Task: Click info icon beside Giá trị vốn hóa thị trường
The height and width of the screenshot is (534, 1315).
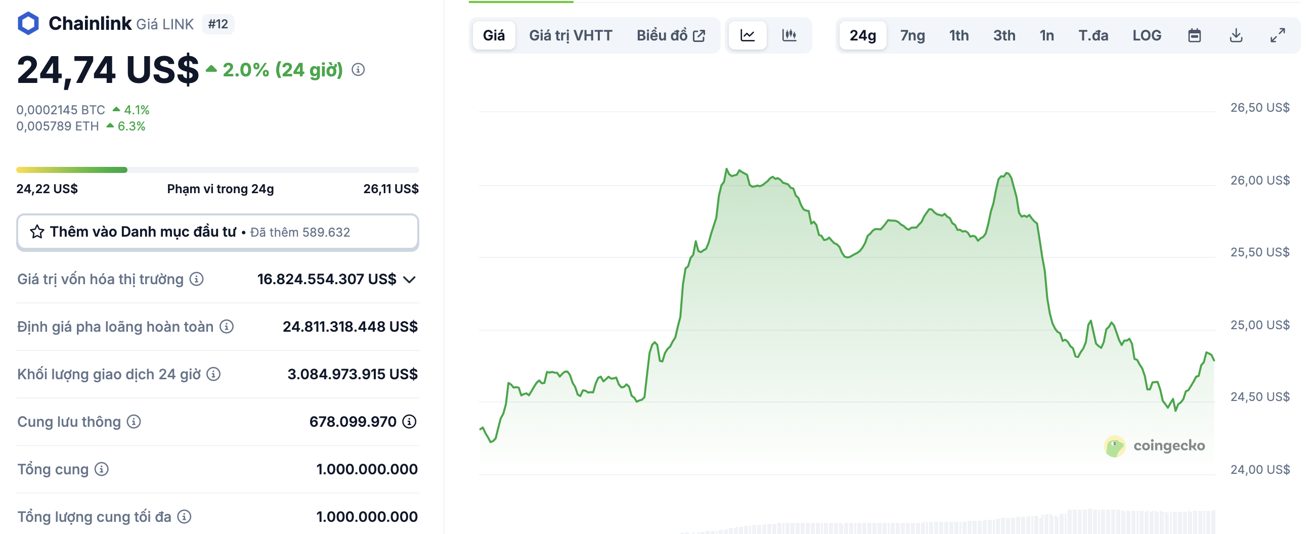Action: 197,279
